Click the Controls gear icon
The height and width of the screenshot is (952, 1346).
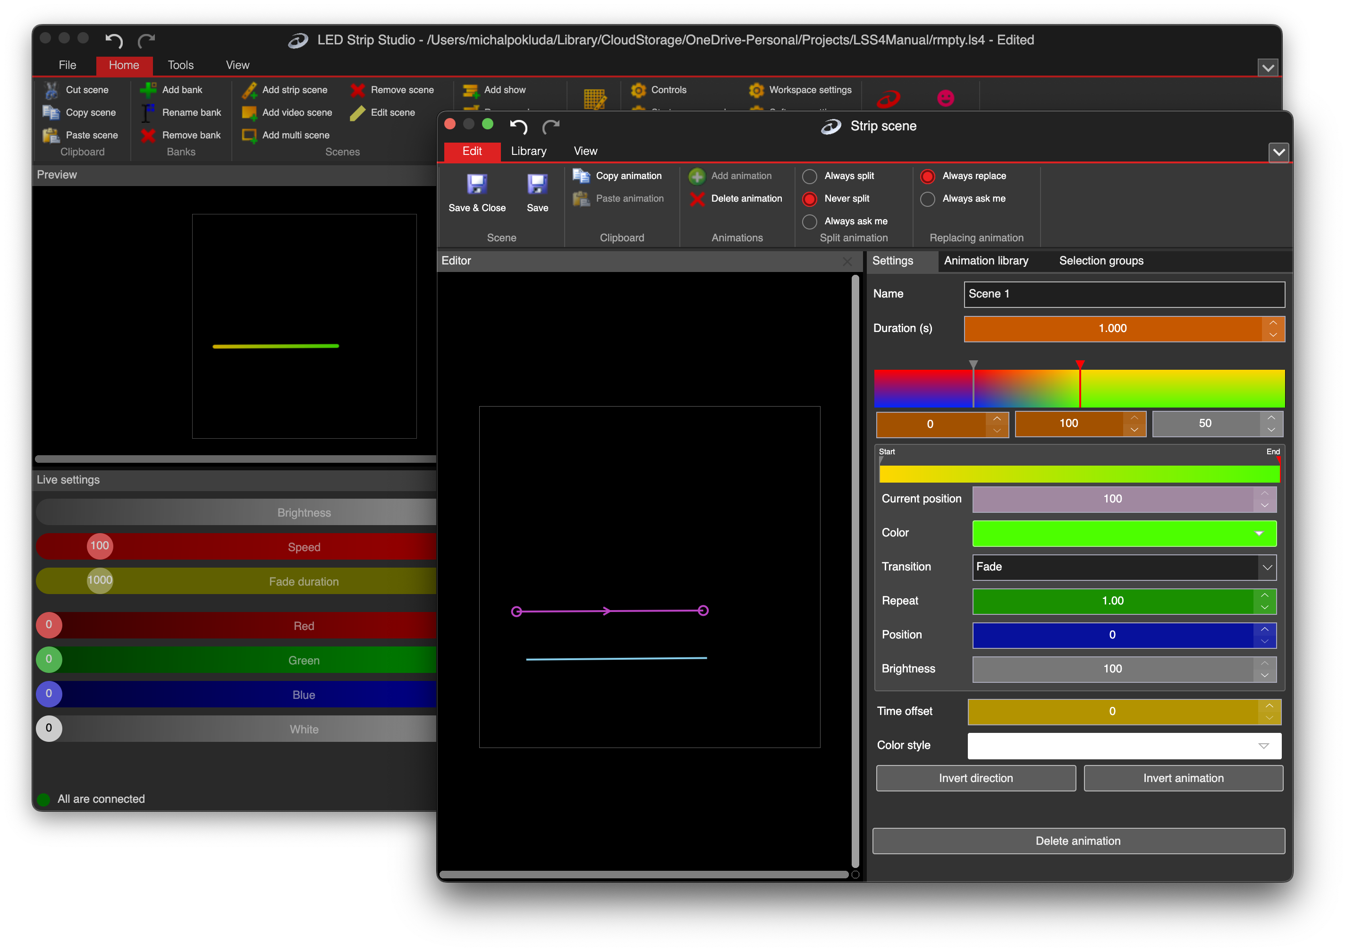(x=638, y=90)
